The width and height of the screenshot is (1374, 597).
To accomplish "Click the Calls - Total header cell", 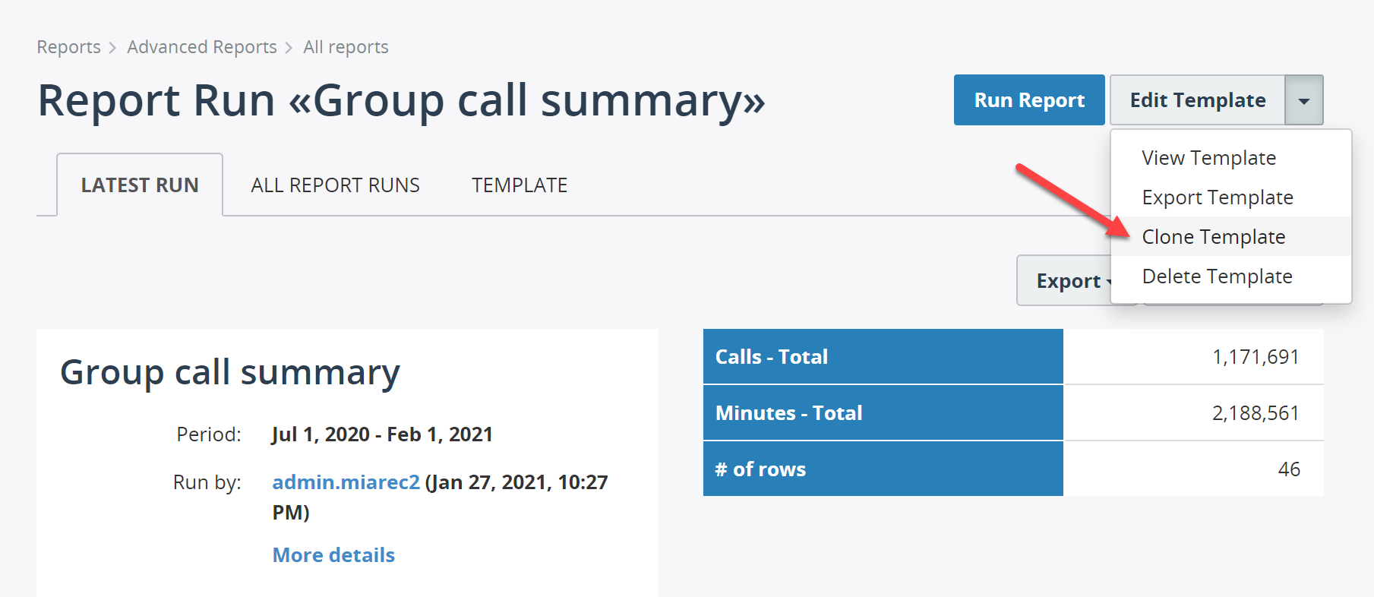I will click(x=883, y=357).
